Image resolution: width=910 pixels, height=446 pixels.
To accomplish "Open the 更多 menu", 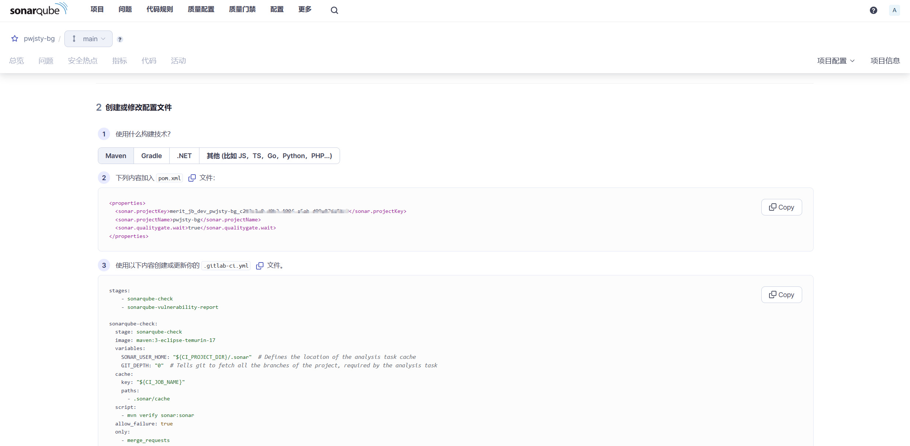I will (x=305, y=10).
